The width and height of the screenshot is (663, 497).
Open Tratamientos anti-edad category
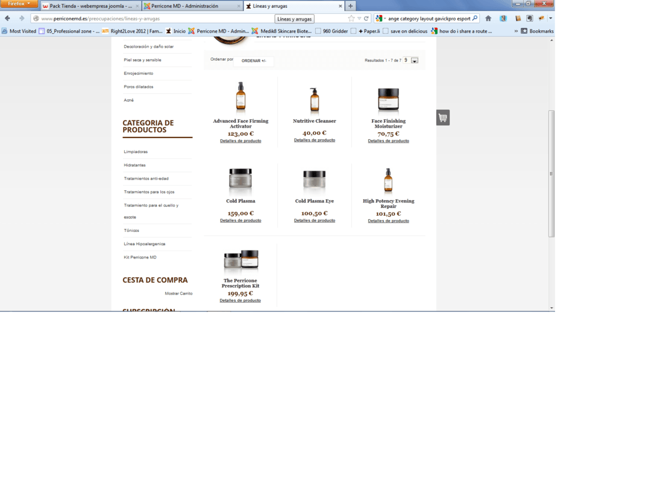click(x=146, y=178)
